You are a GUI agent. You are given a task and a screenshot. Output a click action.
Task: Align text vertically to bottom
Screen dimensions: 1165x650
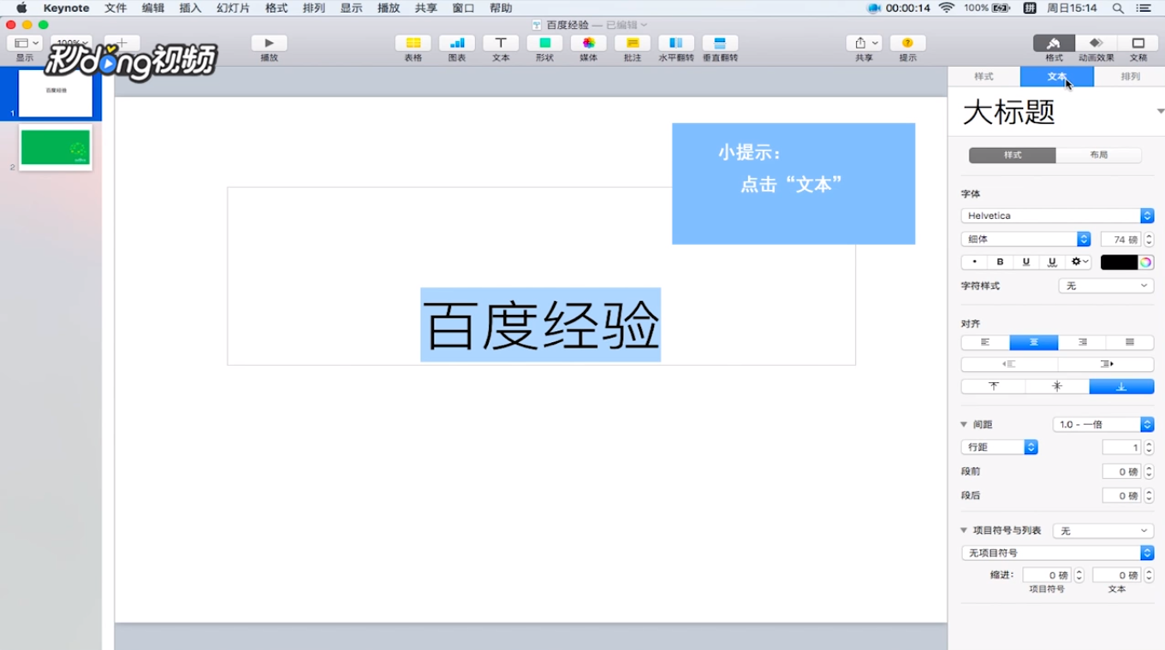[x=1121, y=387]
